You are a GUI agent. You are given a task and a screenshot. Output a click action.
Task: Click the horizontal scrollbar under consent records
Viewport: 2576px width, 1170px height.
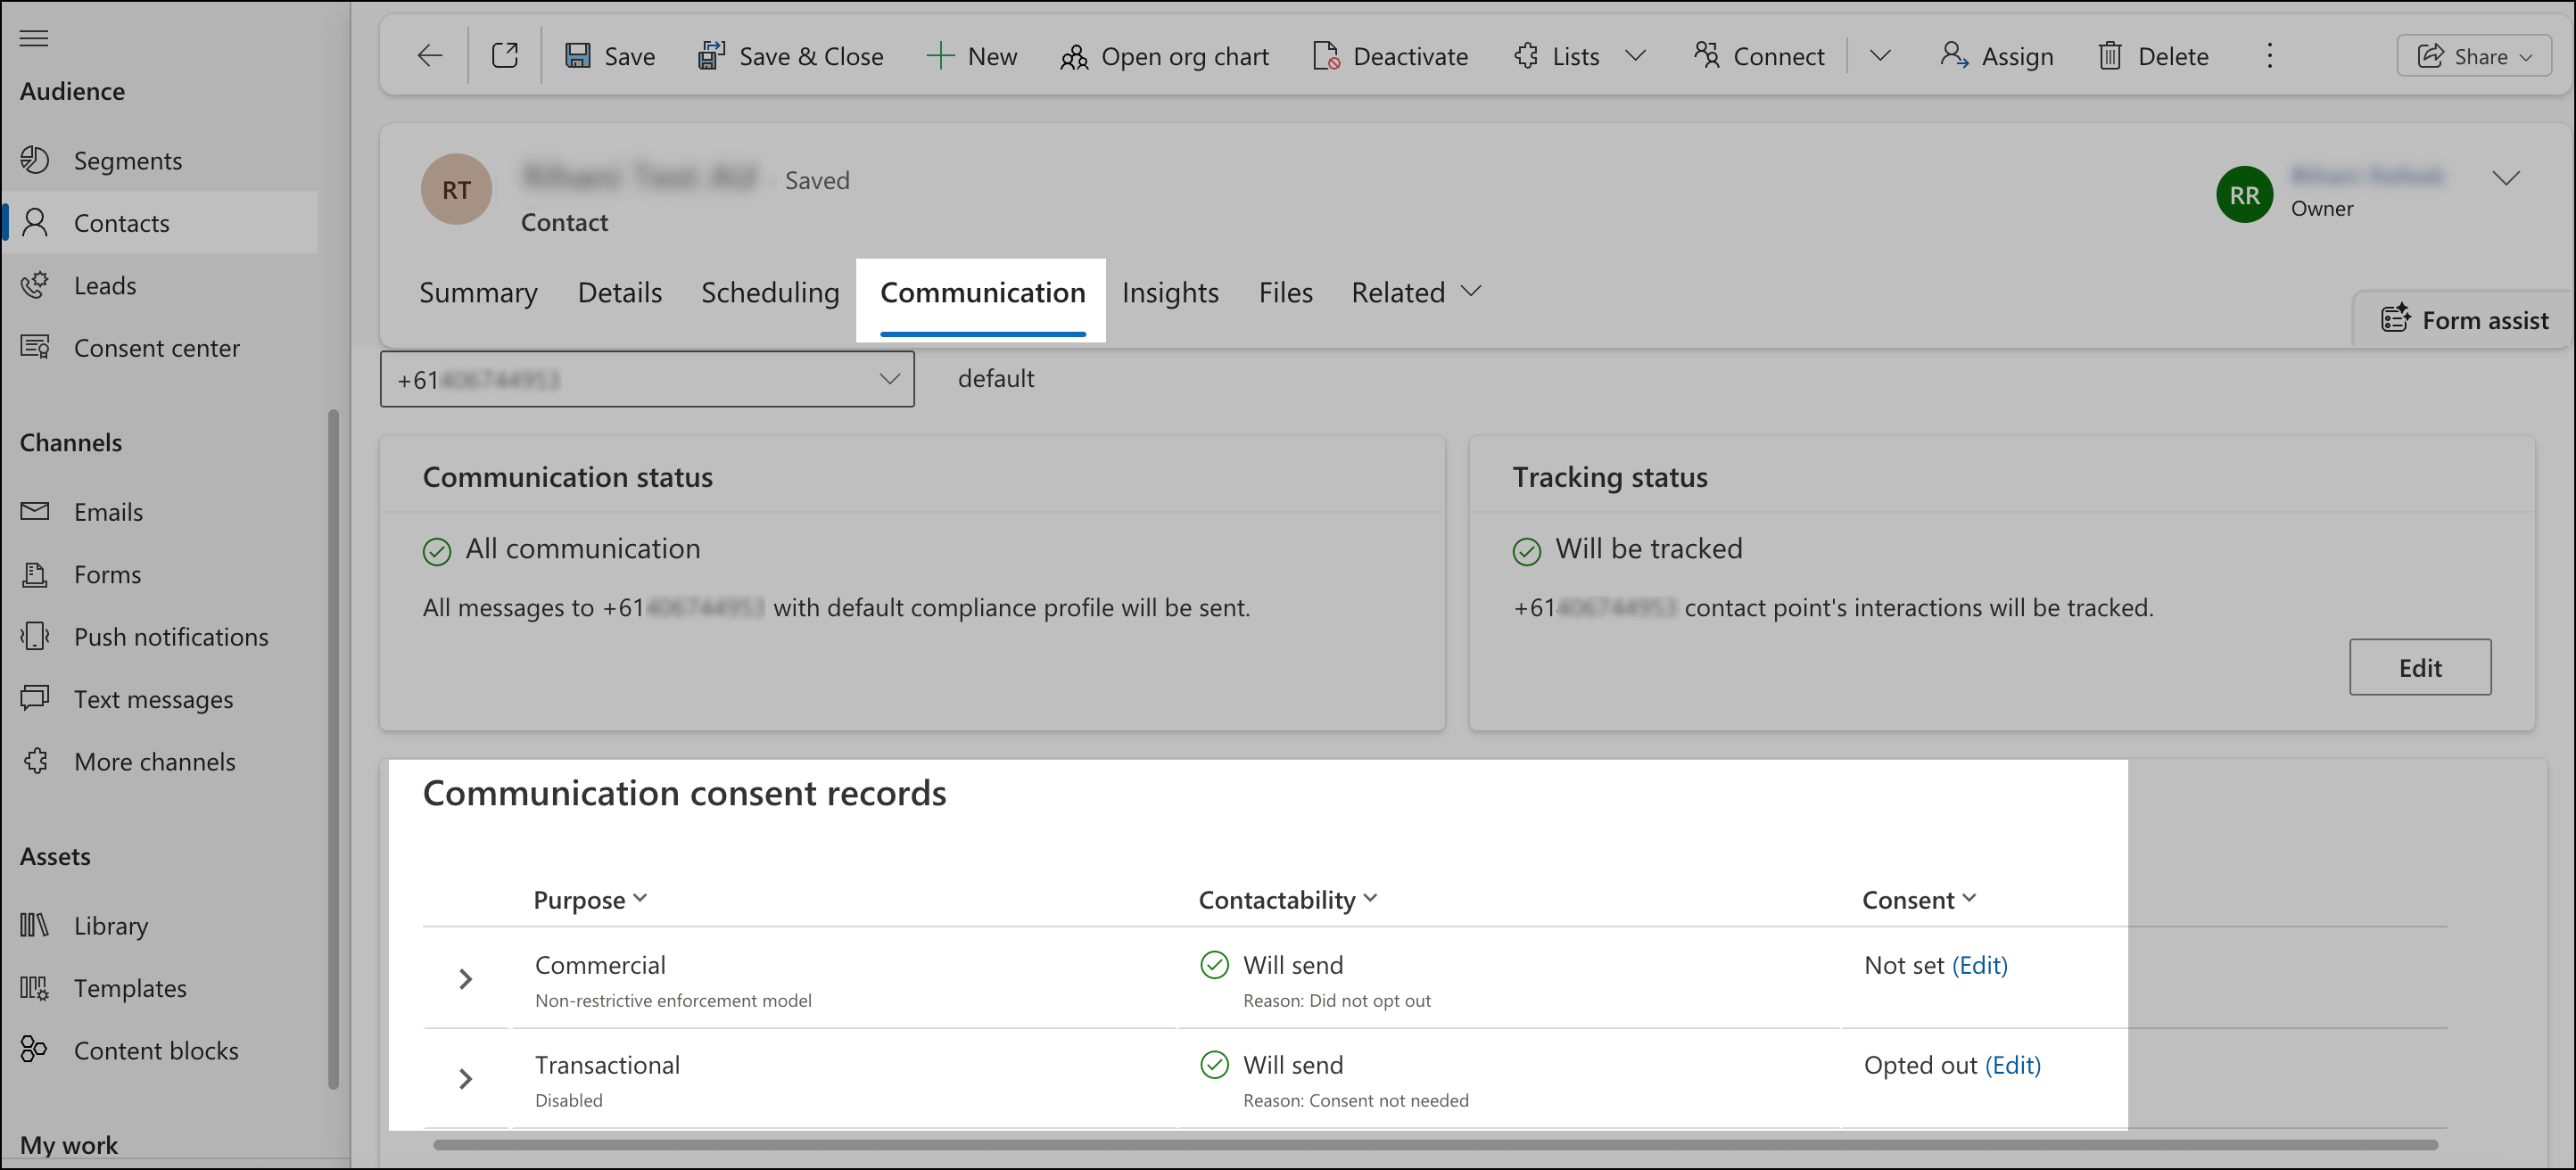pyautogui.click(x=1434, y=1144)
